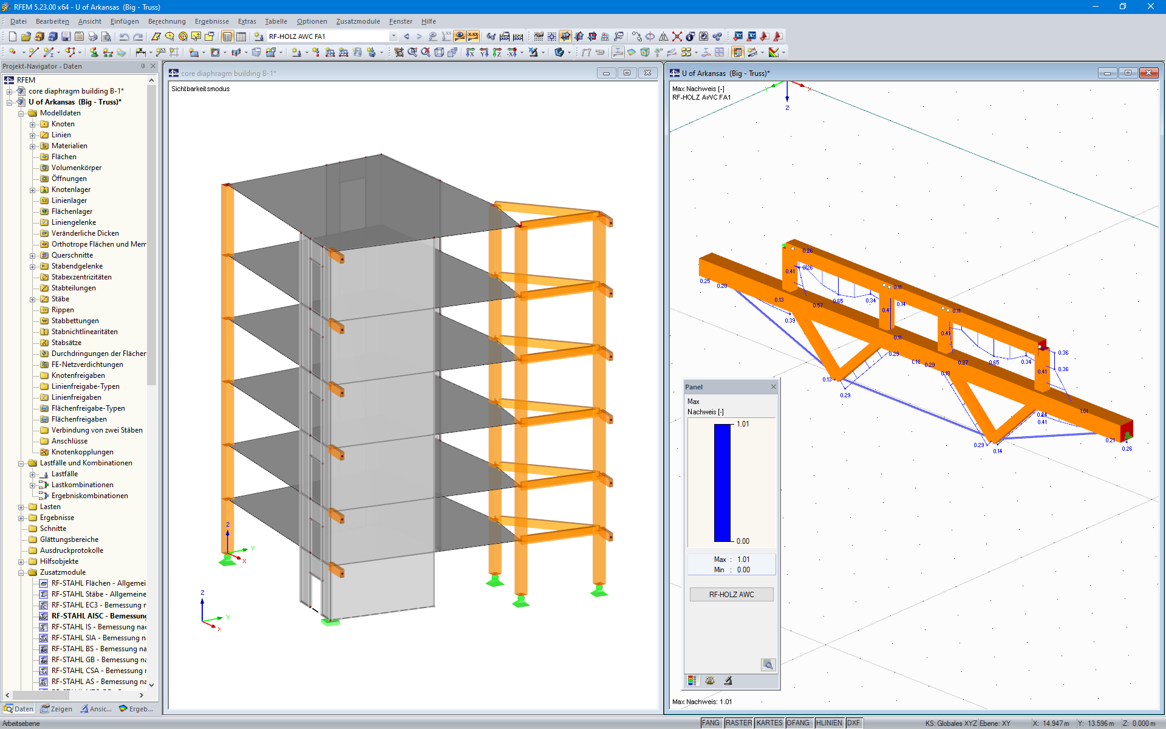The image size is (1166, 729).
Task: Click the Print icon in toolbar
Action: (x=92, y=36)
